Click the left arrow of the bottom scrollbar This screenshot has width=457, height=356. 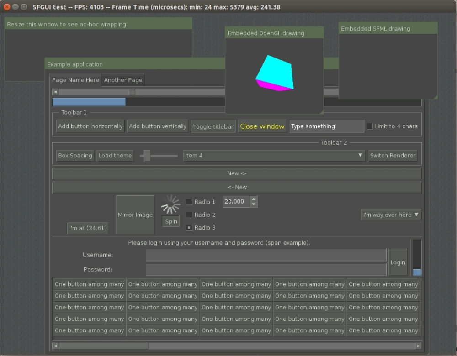[x=55, y=346]
